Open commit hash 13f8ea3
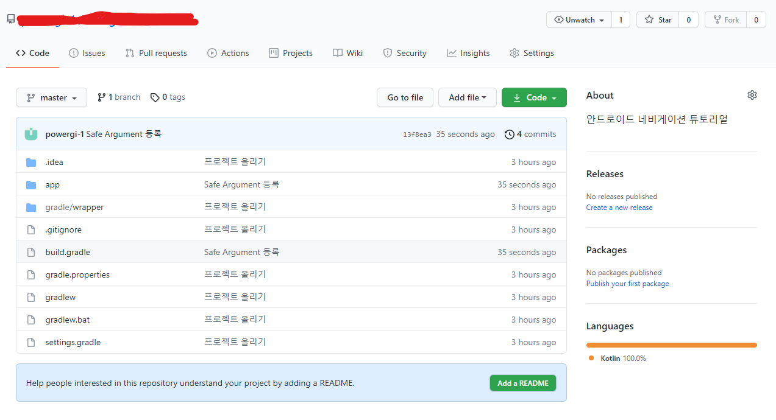 click(x=417, y=135)
